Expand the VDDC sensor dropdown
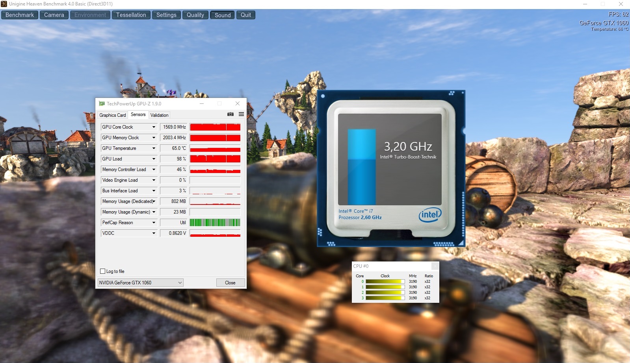The image size is (630, 363). coord(154,233)
